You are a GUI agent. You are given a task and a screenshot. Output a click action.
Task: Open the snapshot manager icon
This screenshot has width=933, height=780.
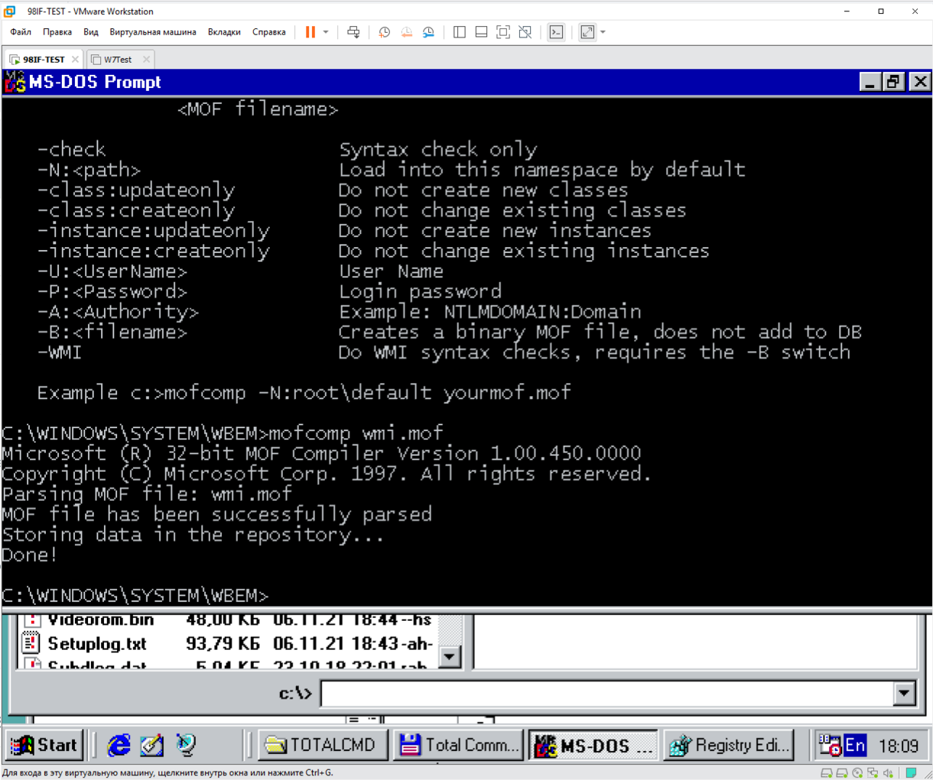[x=428, y=32]
